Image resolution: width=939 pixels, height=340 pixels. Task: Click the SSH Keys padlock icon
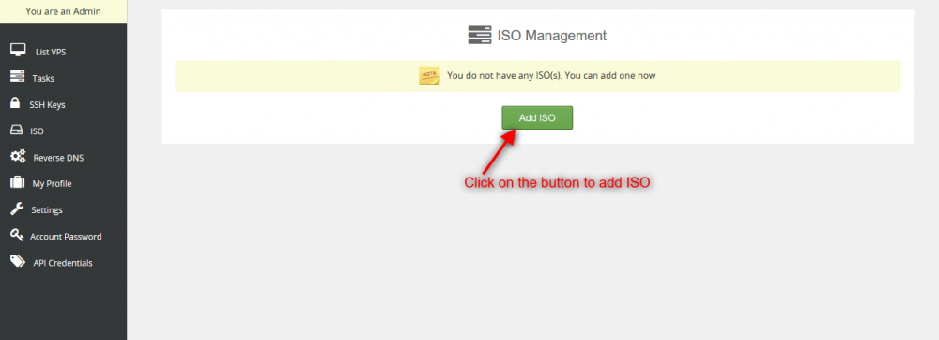[16, 103]
